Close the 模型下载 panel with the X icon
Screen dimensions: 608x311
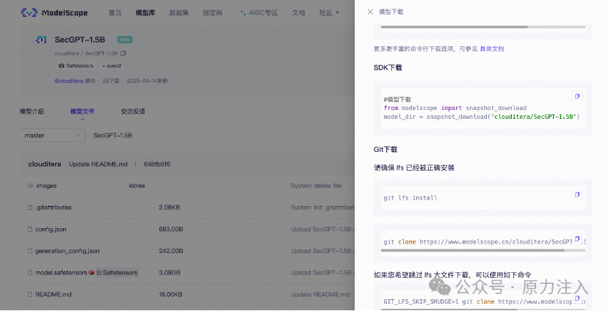coord(370,12)
